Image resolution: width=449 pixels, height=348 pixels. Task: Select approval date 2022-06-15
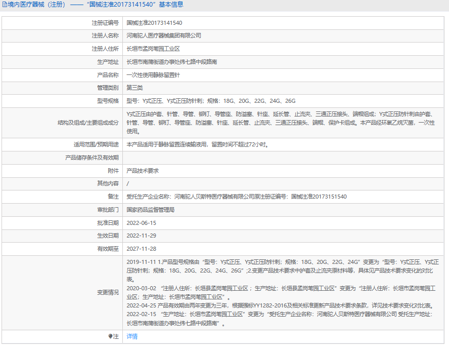pos(142,223)
